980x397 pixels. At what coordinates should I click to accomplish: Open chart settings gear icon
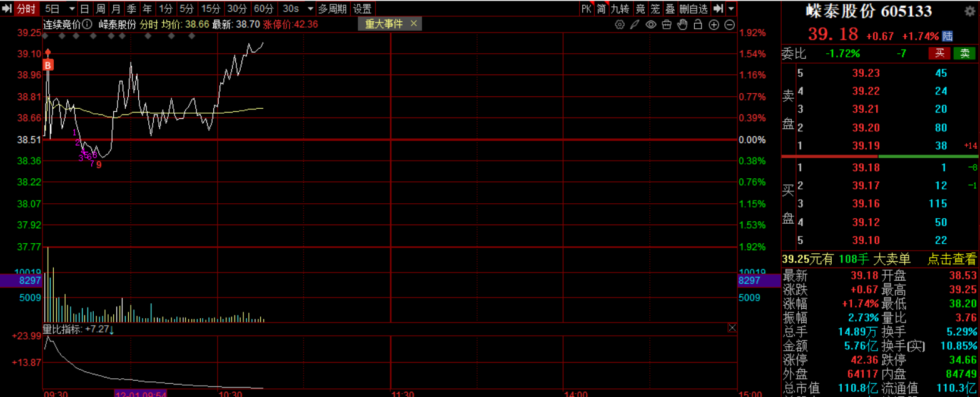click(620, 24)
